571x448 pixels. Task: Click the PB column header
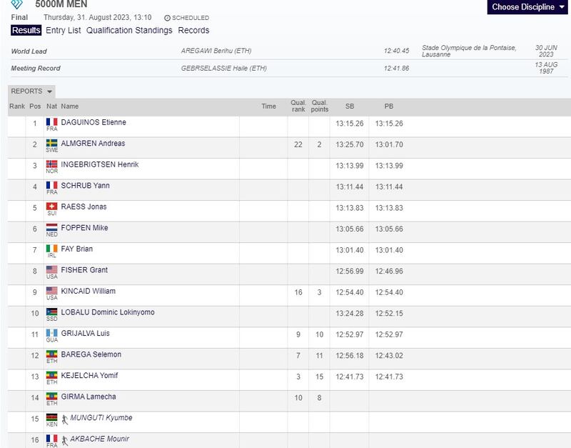click(389, 106)
